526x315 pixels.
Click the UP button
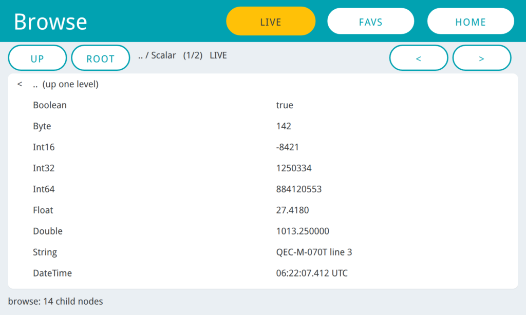(37, 58)
